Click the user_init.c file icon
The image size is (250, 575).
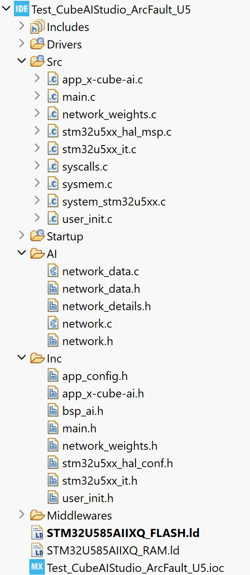click(x=53, y=219)
